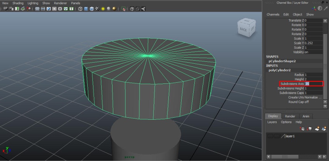Toggle the film gate icon

tap(43, 9)
